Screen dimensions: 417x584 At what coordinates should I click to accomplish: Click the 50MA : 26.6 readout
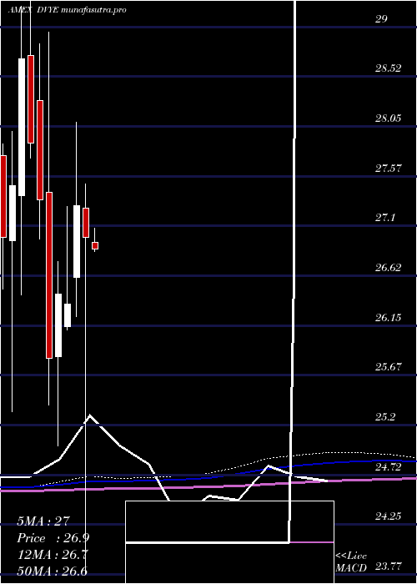pos(53,571)
